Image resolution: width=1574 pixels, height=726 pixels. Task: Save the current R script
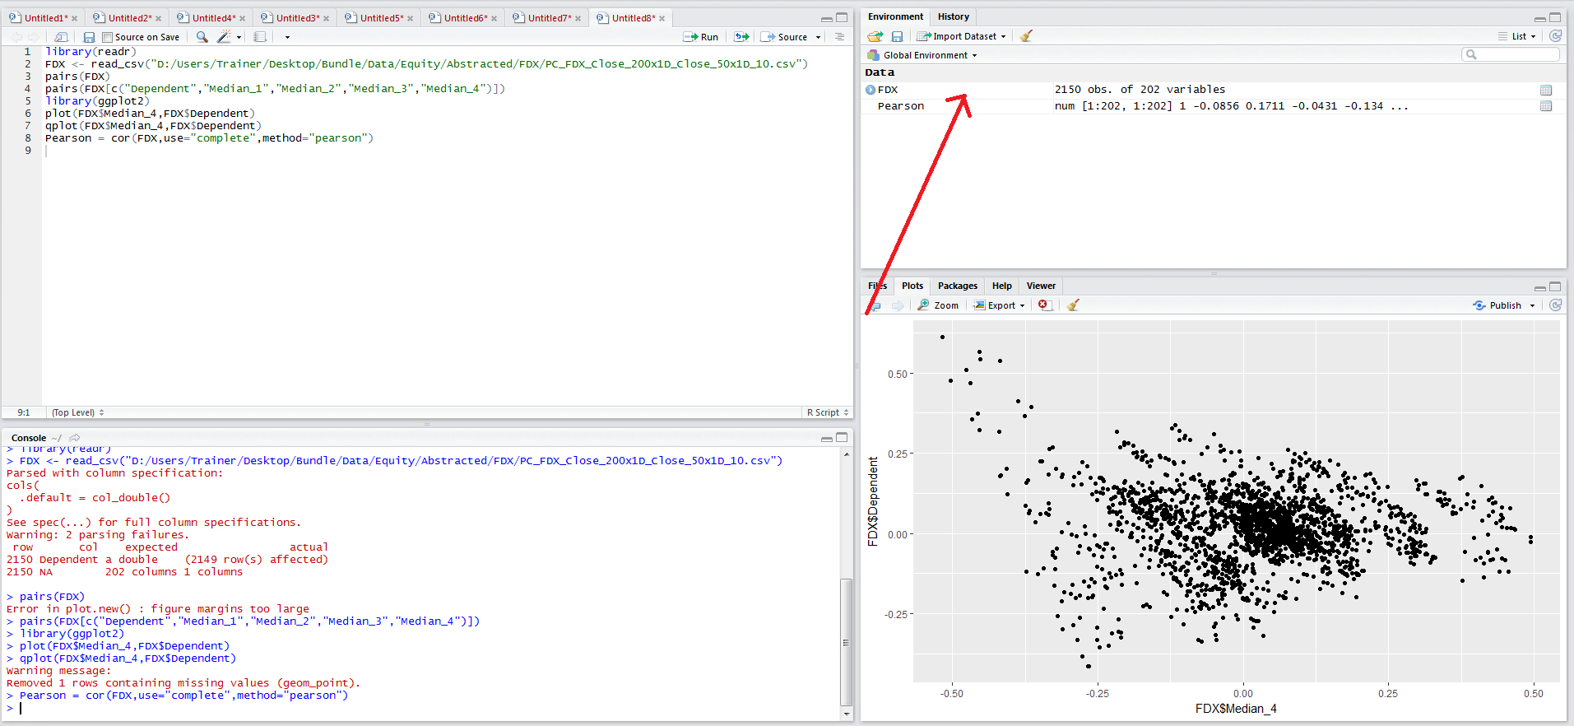[x=89, y=37]
